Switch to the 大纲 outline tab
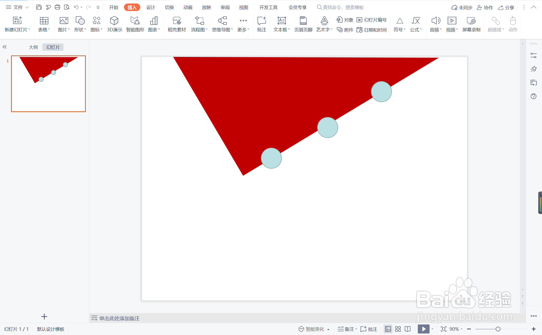Image resolution: width=542 pixels, height=335 pixels. click(33, 47)
